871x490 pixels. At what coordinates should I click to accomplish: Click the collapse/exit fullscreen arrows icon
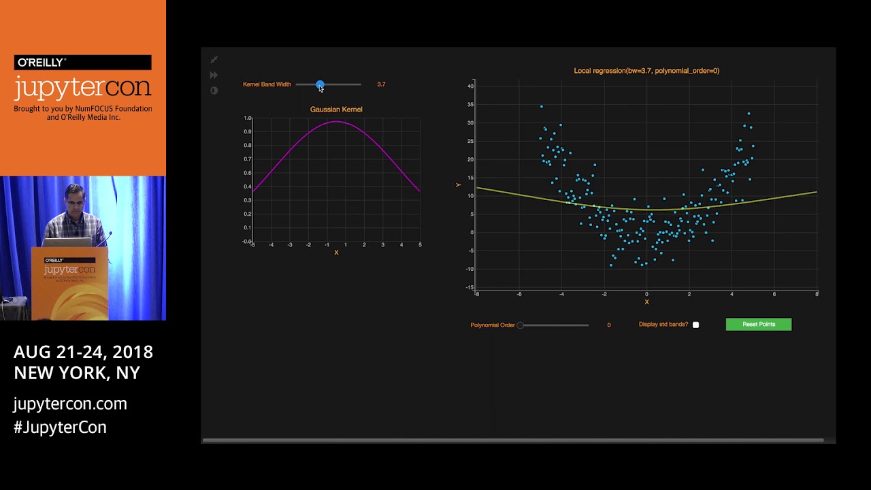(214, 60)
